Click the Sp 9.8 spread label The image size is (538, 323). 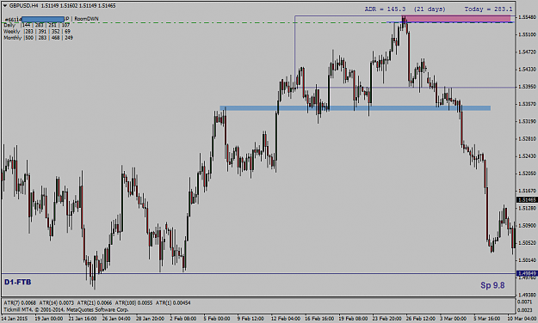[x=492, y=285]
